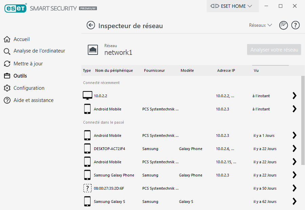The width and height of the screenshot is (305, 210).
Task: Sort by Adresse IP column header
Action: (226, 70)
